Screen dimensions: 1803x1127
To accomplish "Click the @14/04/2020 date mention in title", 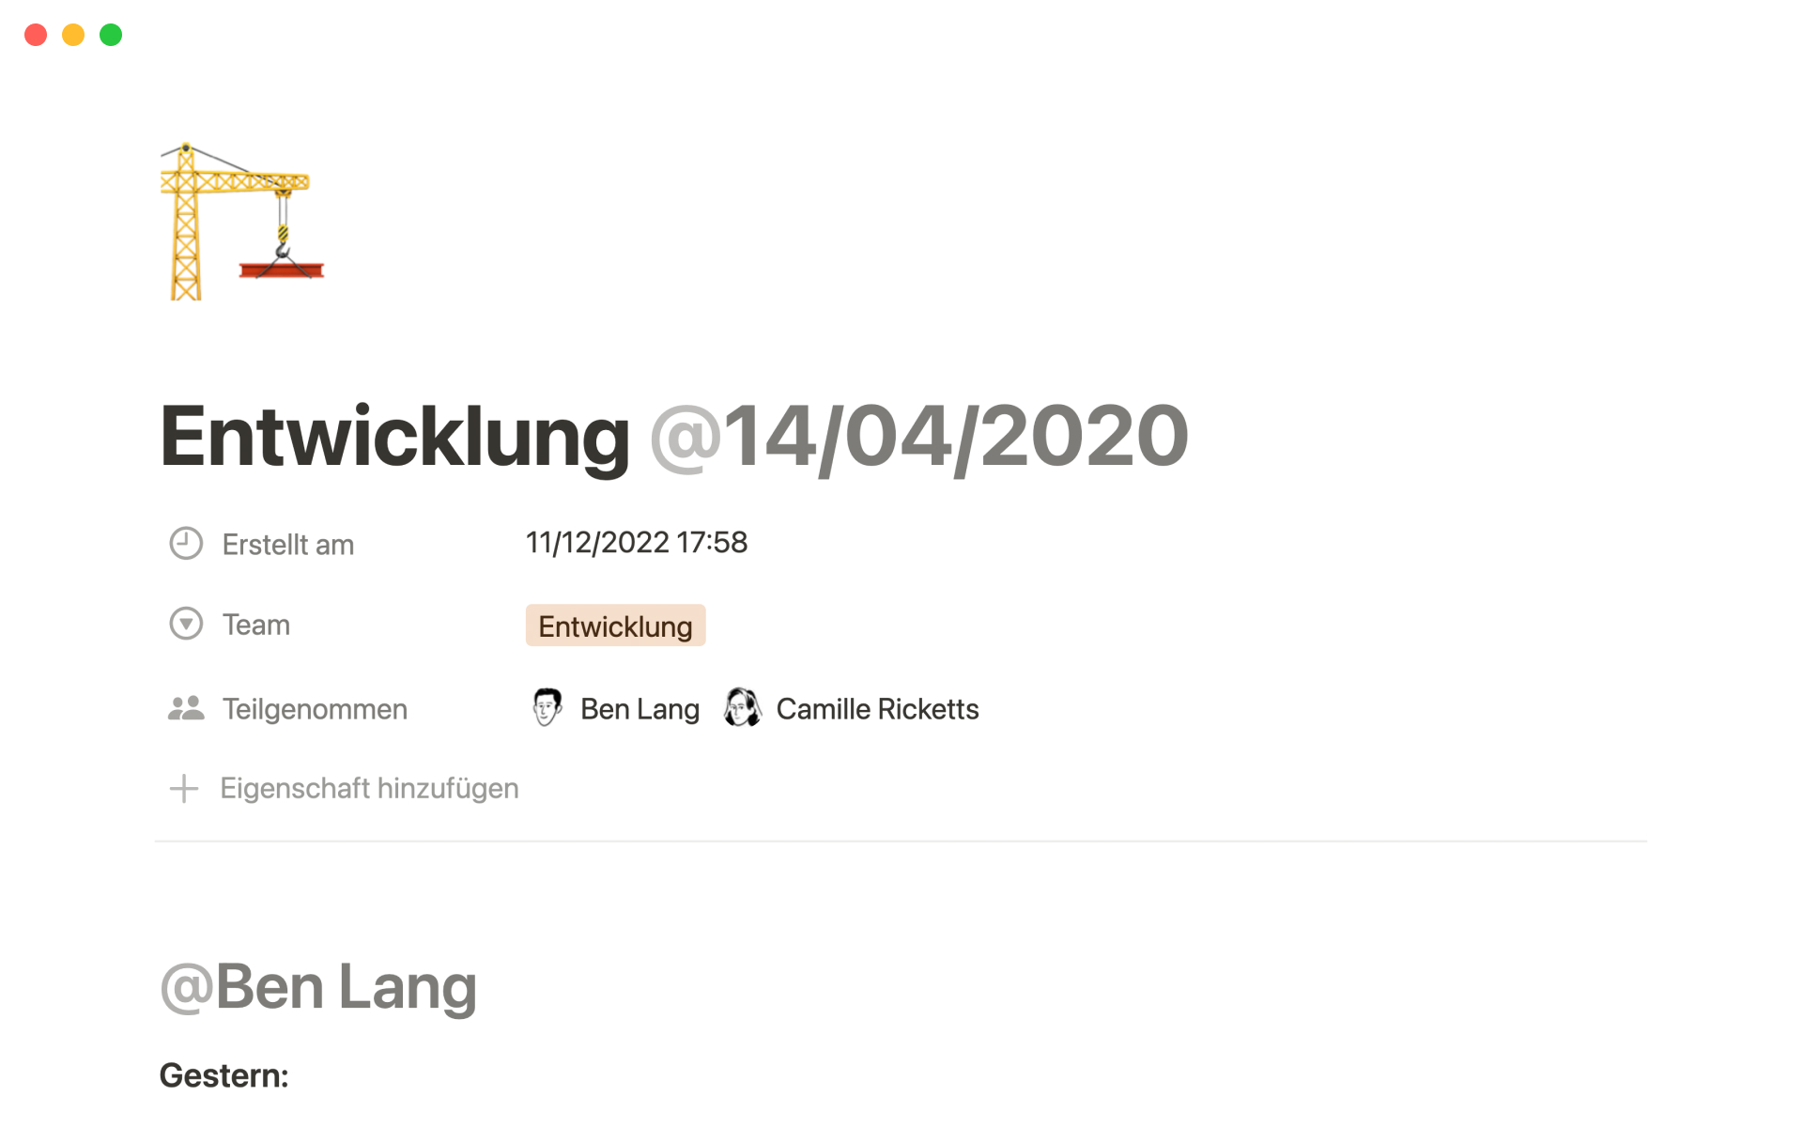I will (919, 437).
